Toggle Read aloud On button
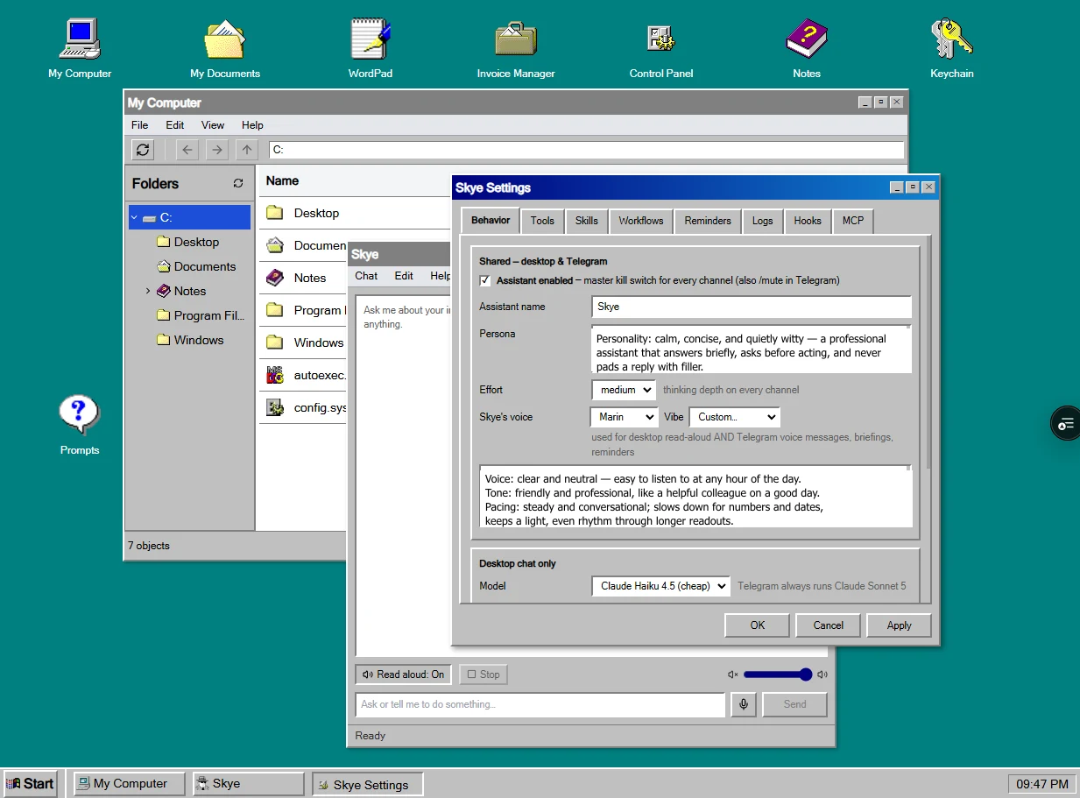The width and height of the screenshot is (1080, 798). point(404,674)
